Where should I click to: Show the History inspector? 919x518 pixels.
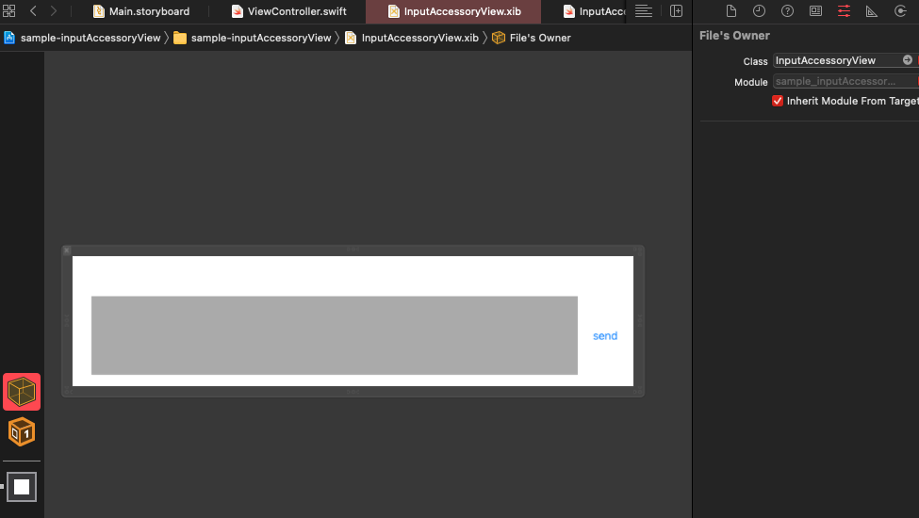click(759, 10)
